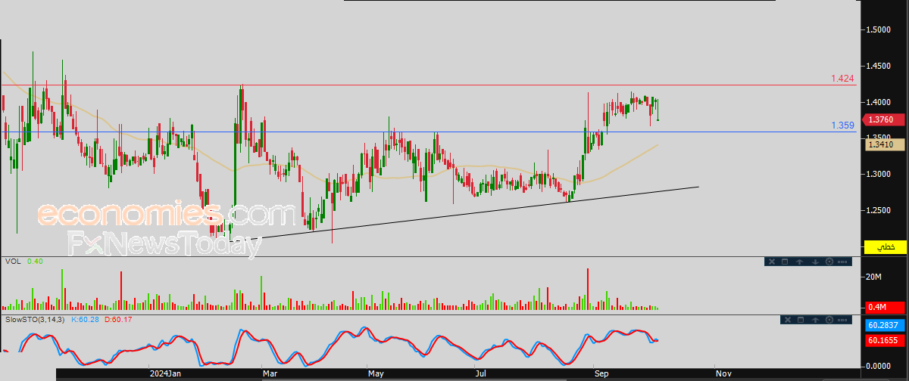
Task: Maximize the SlowSTO indicator panel
Action: click(x=801, y=320)
